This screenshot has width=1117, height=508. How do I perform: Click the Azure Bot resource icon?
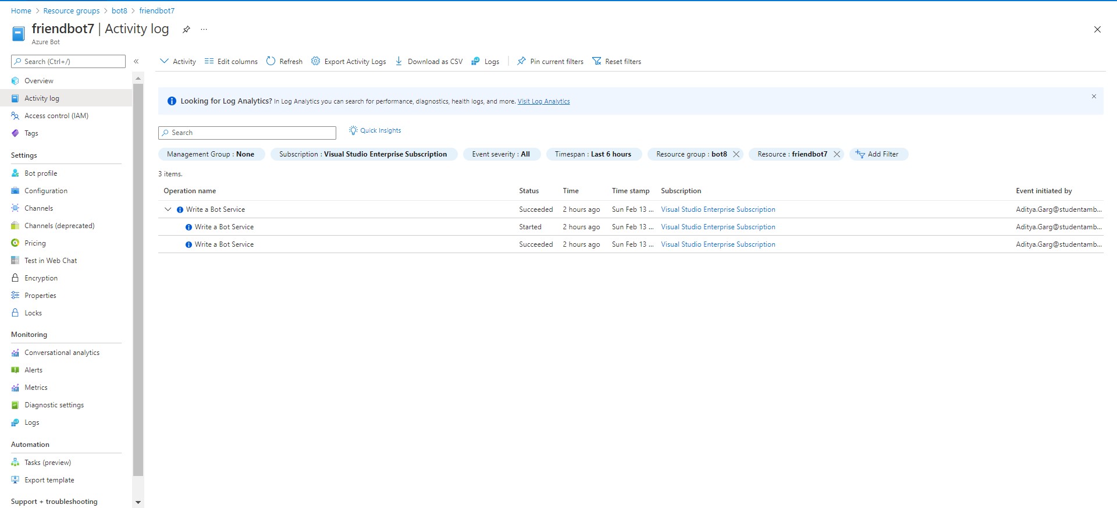(x=19, y=34)
